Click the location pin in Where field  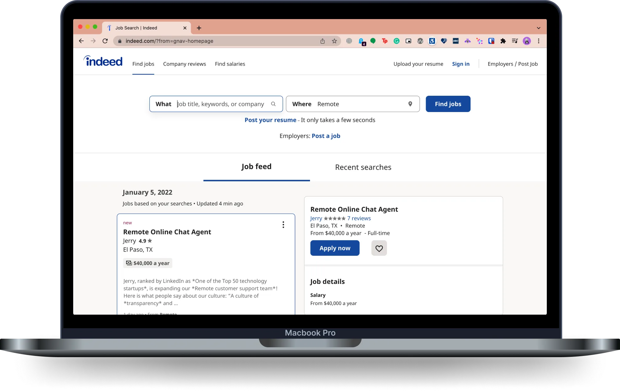click(410, 104)
